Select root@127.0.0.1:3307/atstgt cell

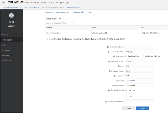tap(154, 33)
